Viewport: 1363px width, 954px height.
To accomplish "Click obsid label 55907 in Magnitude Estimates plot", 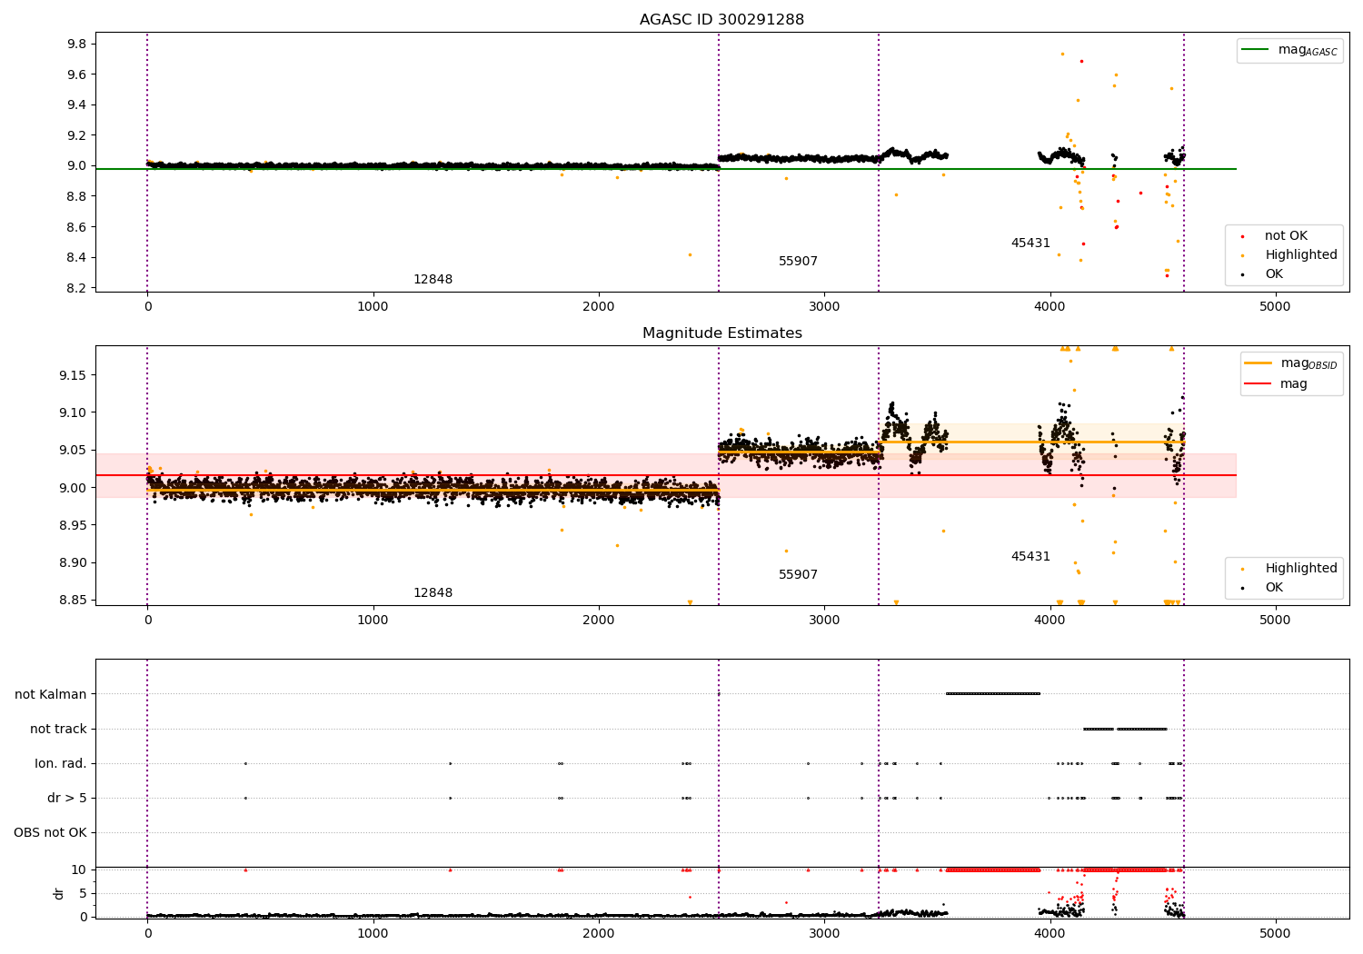I will point(798,575).
